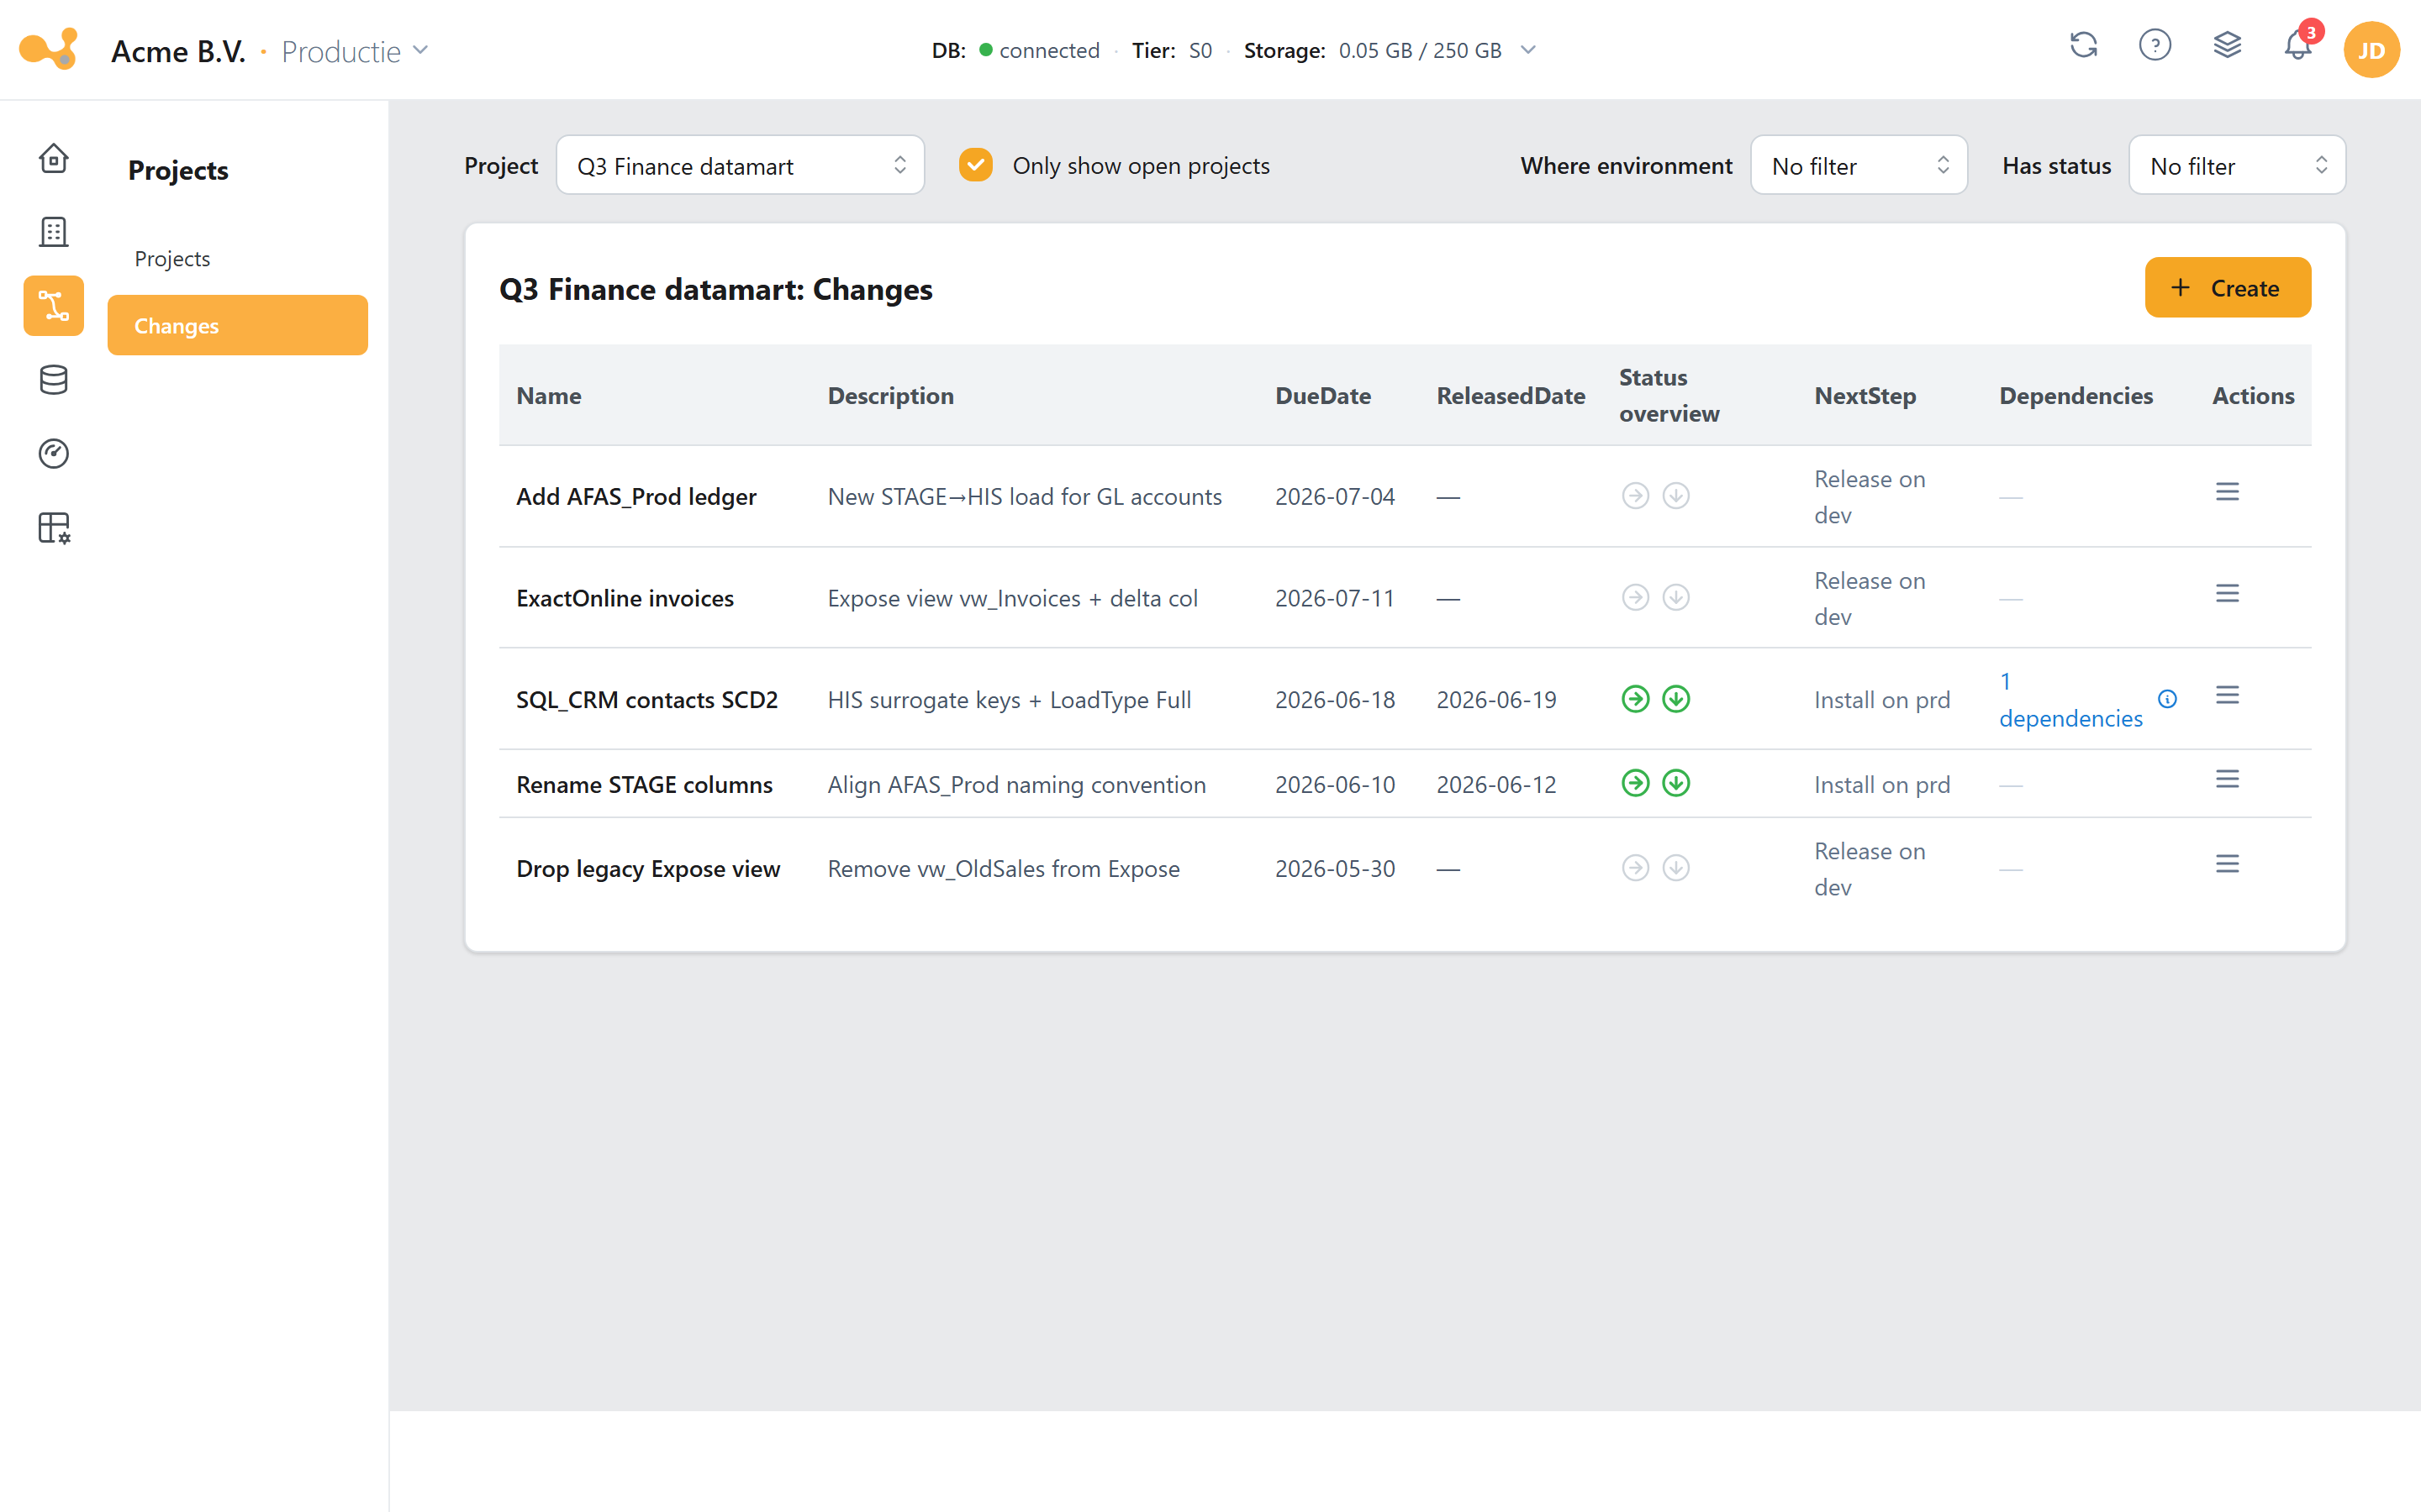Click description Expose view vw_Invoices + delta col

coord(1011,598)
